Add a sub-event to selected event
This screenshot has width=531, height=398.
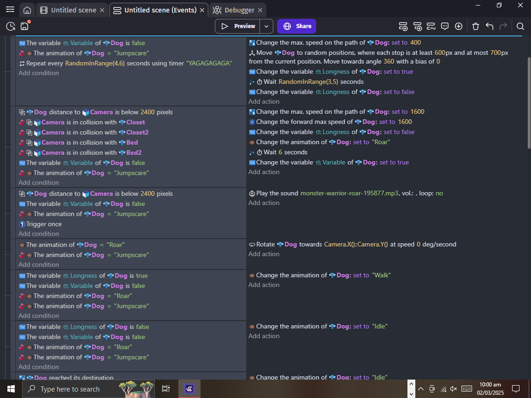[418, 26]
